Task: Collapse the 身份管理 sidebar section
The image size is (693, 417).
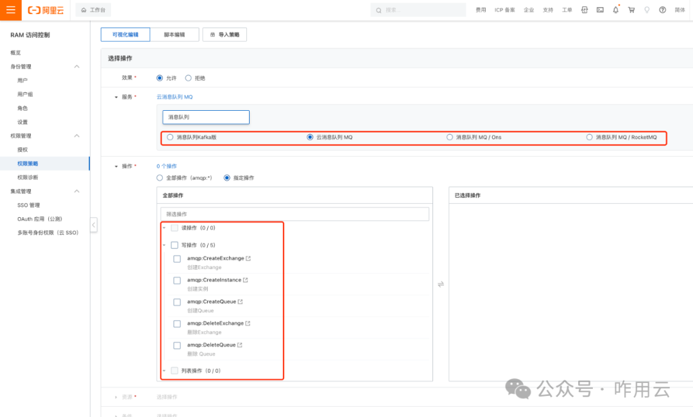Action: pyautogui.click(x=76, y=67)
